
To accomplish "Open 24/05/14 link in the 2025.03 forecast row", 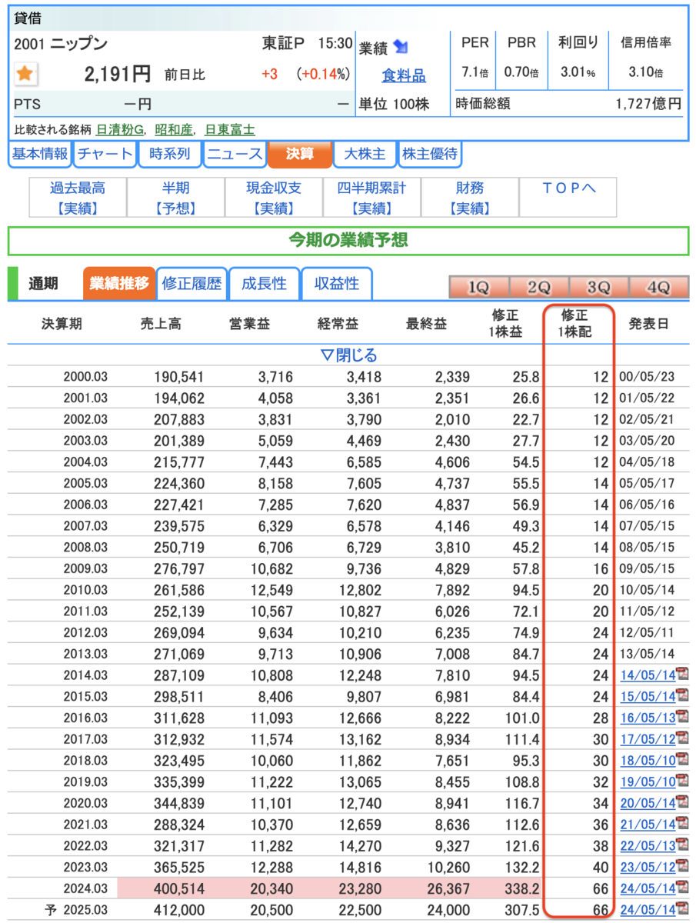I will tap(648, 911).
